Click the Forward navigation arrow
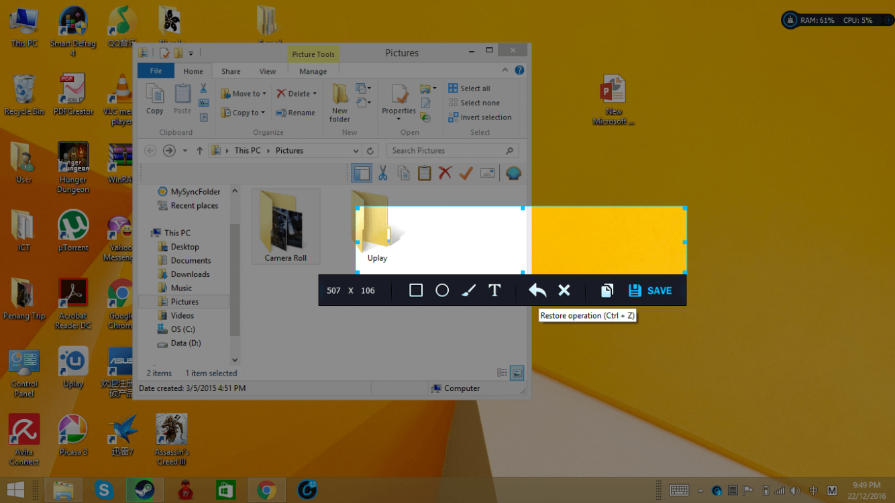 (169, 151)
